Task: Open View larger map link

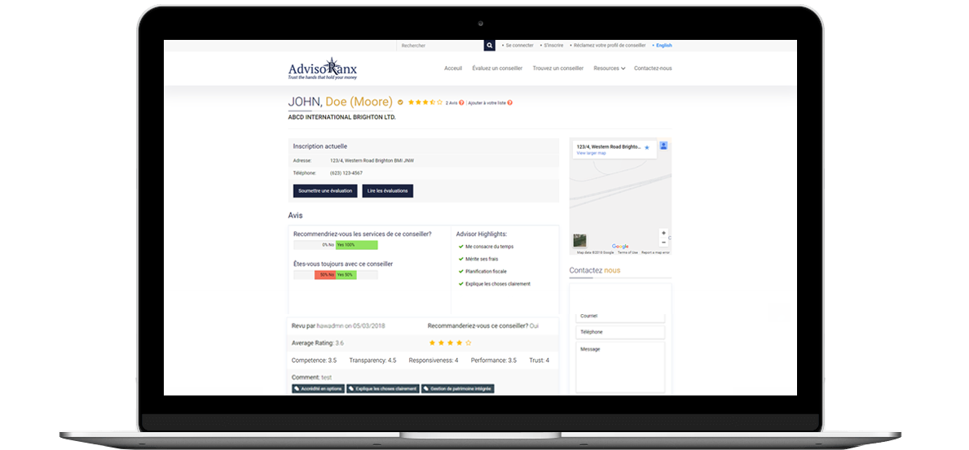Action: click(x=591, y=153)
